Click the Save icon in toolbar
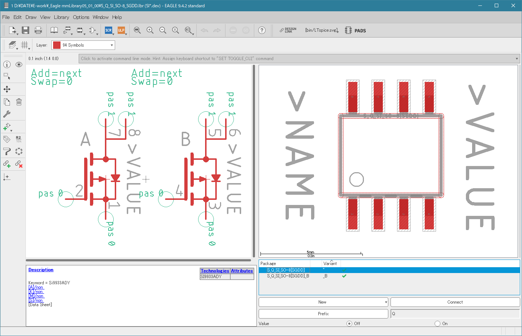The width and height of the screenshot is (522, 336). pos(25,30)
